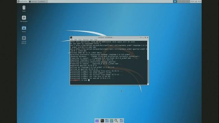Select the File System desktop icon

pyautogui.click(x=24, y=19)
